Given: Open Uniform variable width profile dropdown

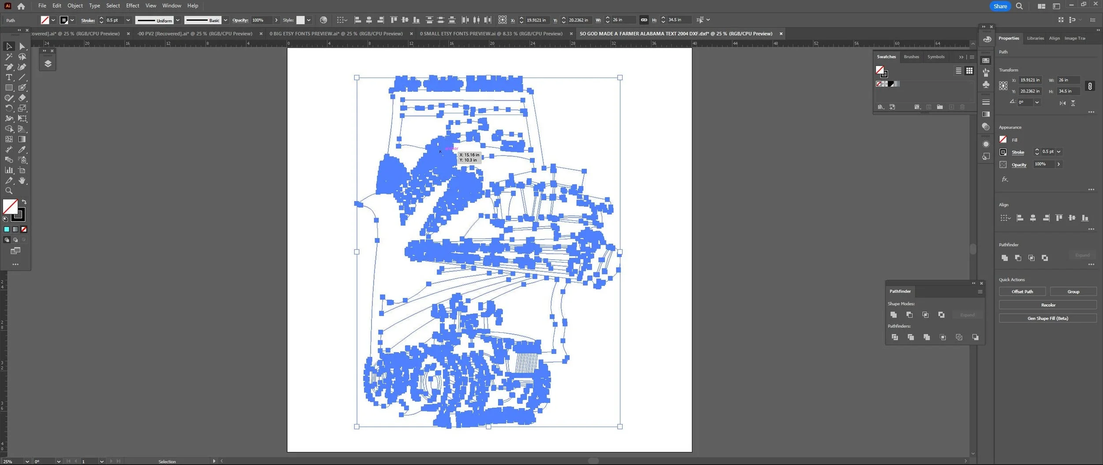Looking at the screenshot, I should [x=177, y=20].
